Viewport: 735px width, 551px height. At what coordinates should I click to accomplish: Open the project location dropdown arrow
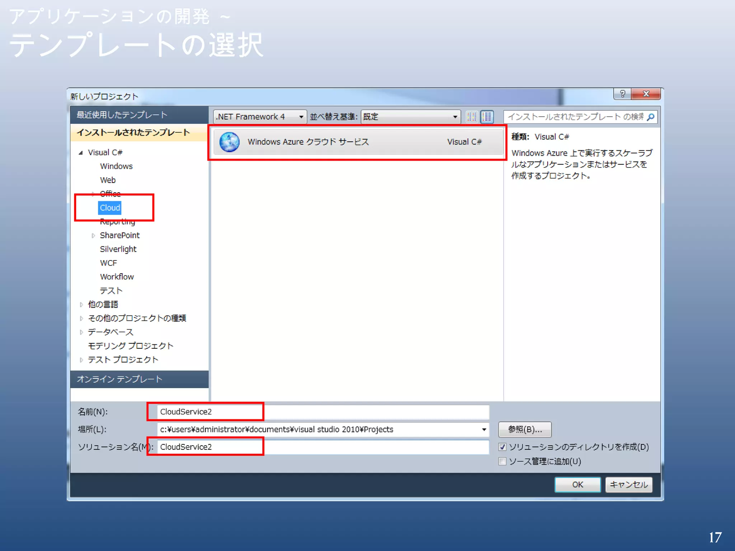(x=484, y=429)
